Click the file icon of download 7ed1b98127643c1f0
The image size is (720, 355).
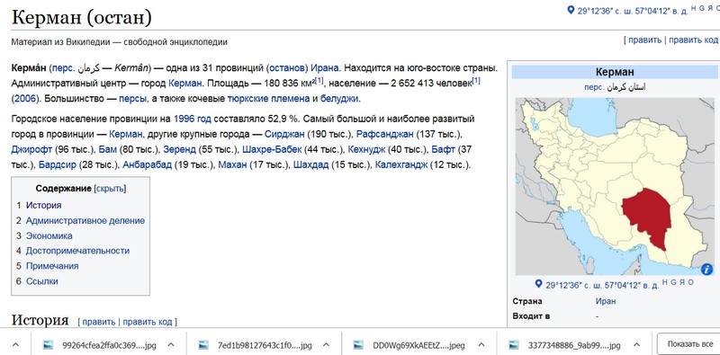point(204,345)
